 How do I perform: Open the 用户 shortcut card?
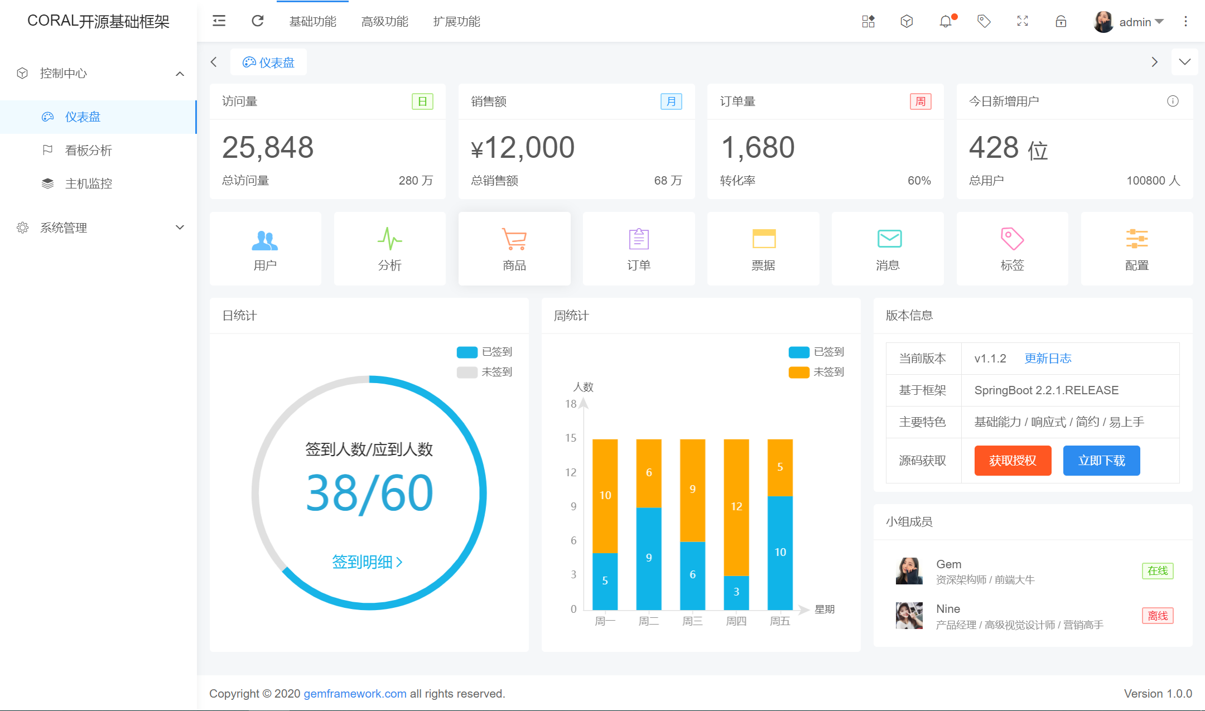[265, 249]
